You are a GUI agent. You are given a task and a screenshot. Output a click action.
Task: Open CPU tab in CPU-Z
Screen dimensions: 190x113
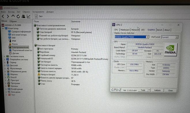pyautogui.click(x=116, y=30)
